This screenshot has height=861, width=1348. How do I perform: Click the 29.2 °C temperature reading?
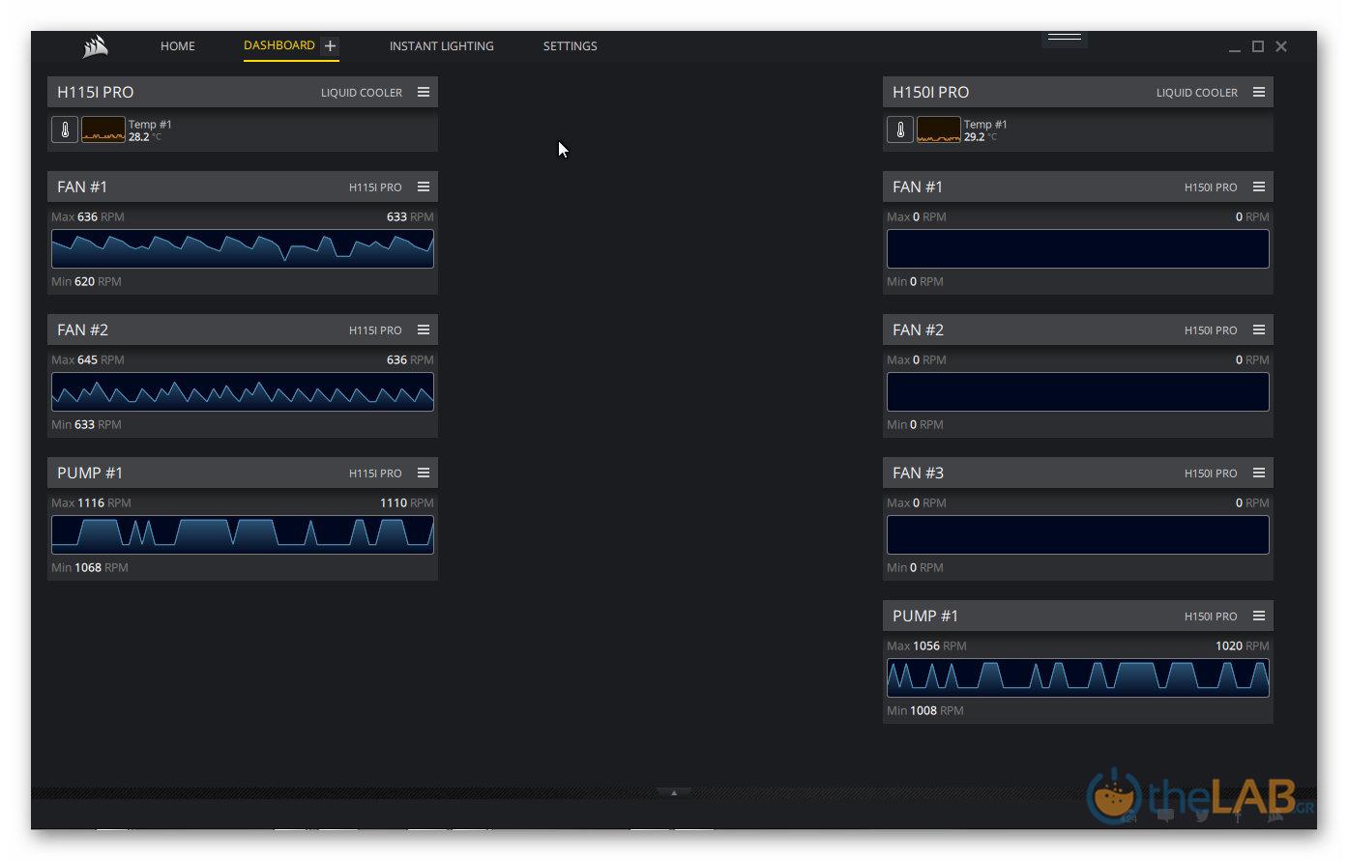click(981, 137)
